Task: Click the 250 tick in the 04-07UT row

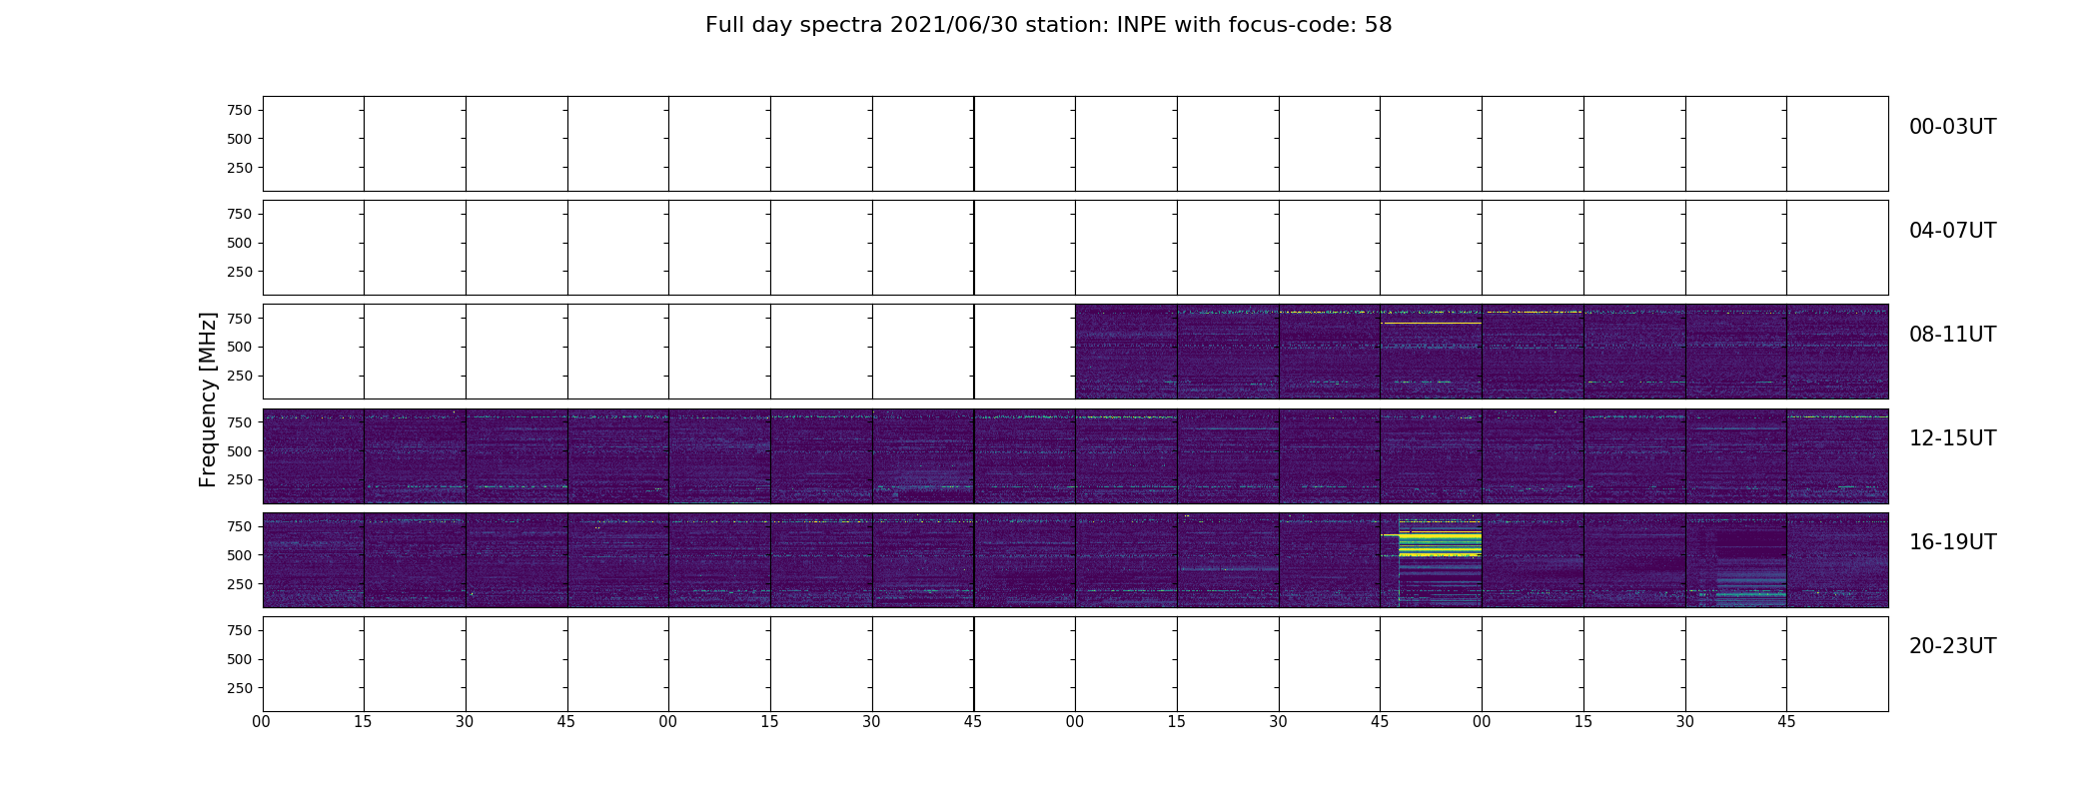Action: [240, 272]
